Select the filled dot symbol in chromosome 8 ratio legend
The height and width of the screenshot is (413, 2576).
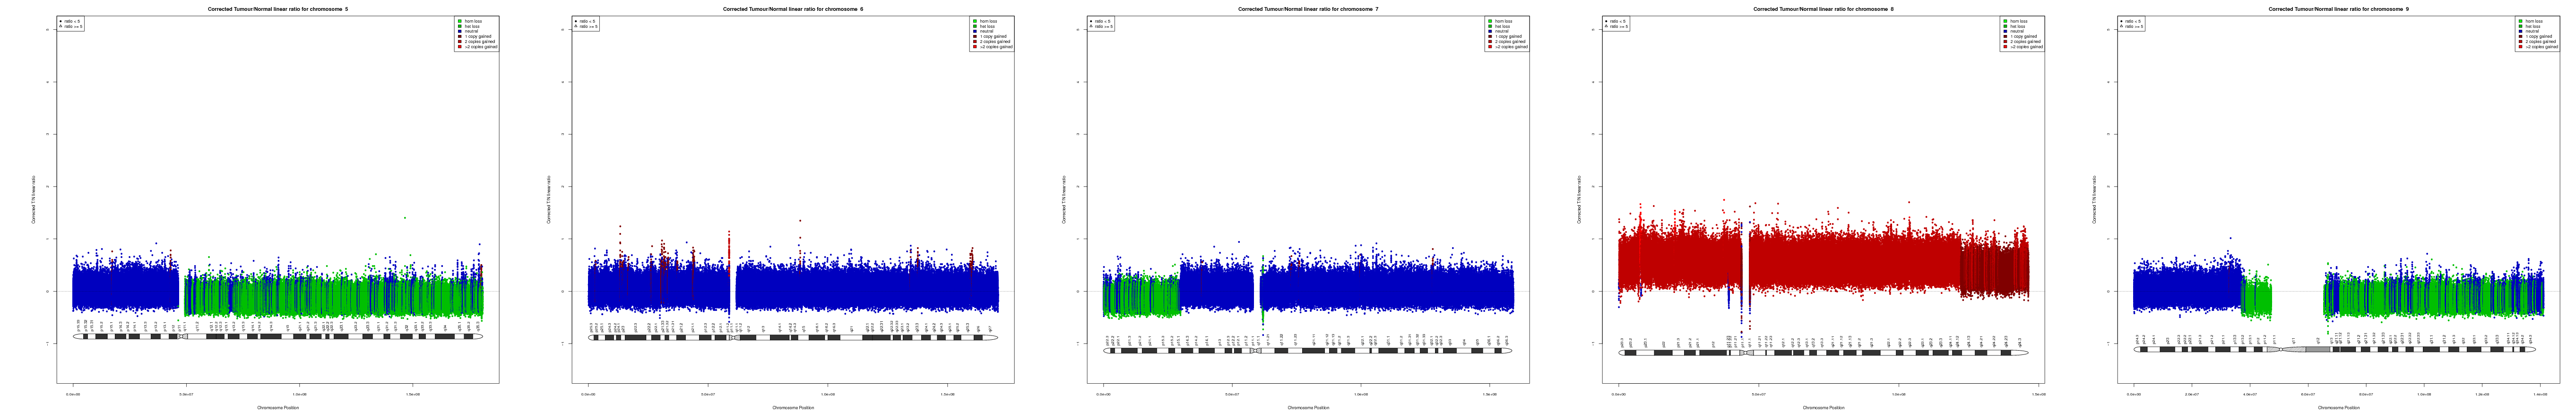(1606, 21)
